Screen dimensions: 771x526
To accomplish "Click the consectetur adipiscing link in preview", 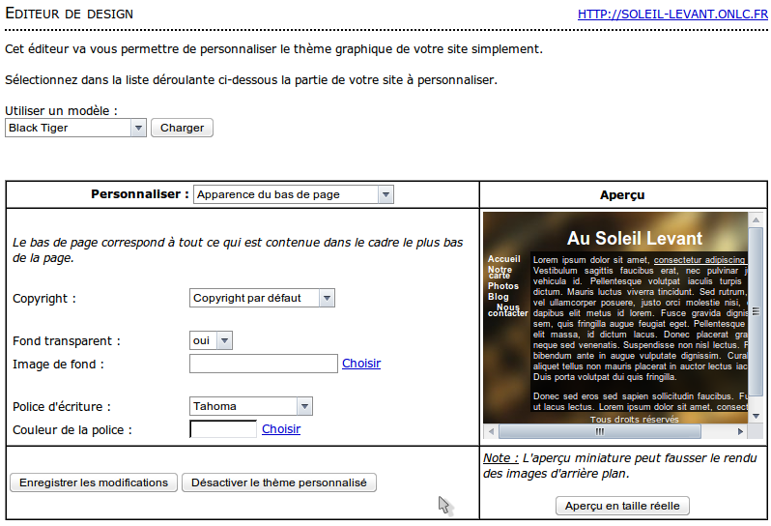I will click(x=700, y=260).
